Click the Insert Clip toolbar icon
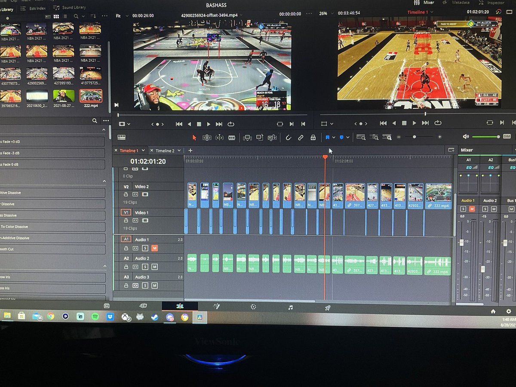 click(247, 138)
